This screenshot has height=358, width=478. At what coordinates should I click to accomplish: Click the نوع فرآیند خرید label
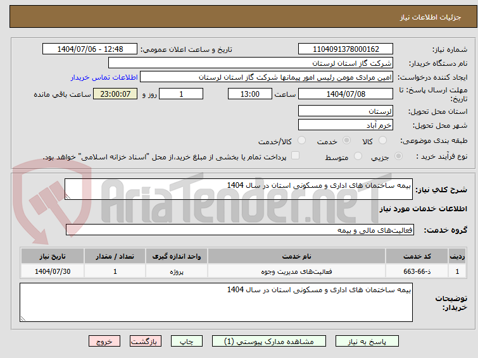tap(442, 156)
